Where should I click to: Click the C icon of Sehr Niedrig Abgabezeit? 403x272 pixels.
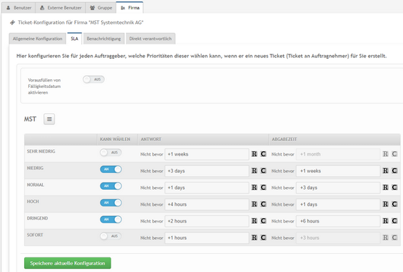point(394,154)
